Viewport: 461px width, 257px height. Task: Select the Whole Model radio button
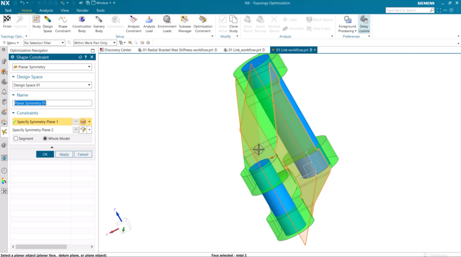45,138
